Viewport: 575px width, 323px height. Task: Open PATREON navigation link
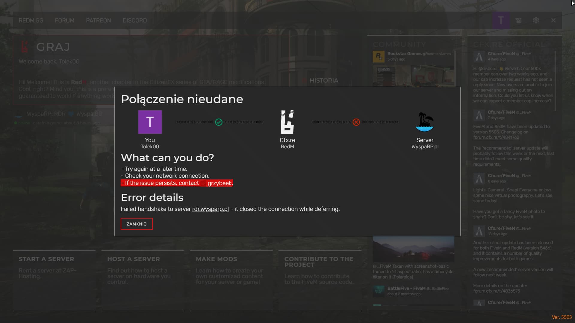pyautogui.click(x=98, y=20)
